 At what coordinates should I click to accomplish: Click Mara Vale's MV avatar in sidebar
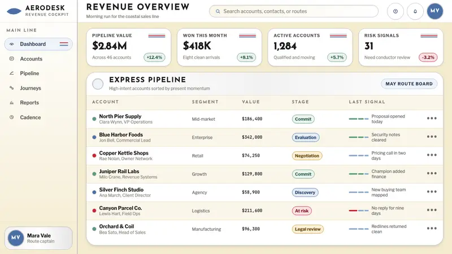16,238
